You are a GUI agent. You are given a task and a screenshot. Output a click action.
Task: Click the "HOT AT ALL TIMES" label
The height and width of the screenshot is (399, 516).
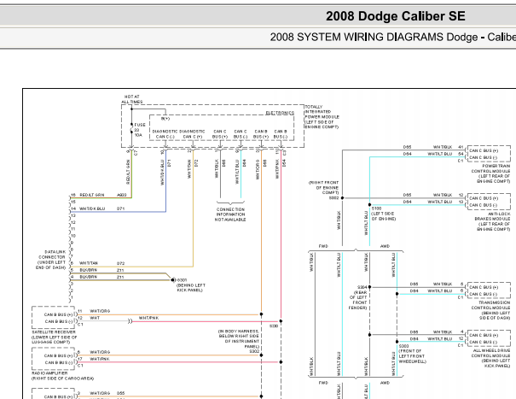(132, 99)
